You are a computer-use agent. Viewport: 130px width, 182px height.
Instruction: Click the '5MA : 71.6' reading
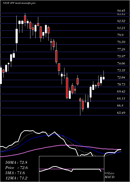coord(15,173)
